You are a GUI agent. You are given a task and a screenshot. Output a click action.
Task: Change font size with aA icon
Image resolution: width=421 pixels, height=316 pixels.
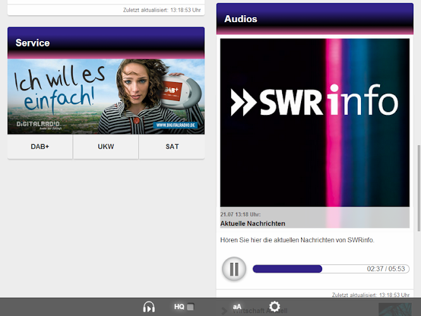[237, 307]
